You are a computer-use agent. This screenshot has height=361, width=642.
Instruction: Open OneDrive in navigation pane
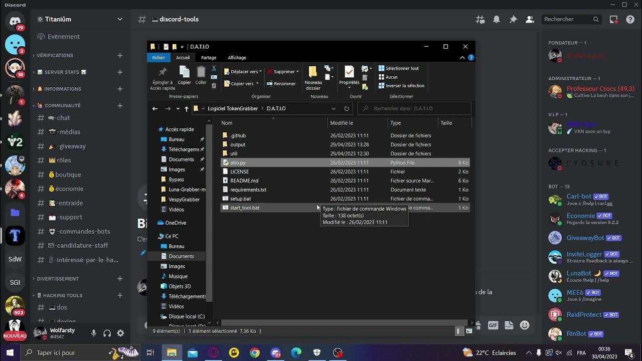click(x=175, y=223)
